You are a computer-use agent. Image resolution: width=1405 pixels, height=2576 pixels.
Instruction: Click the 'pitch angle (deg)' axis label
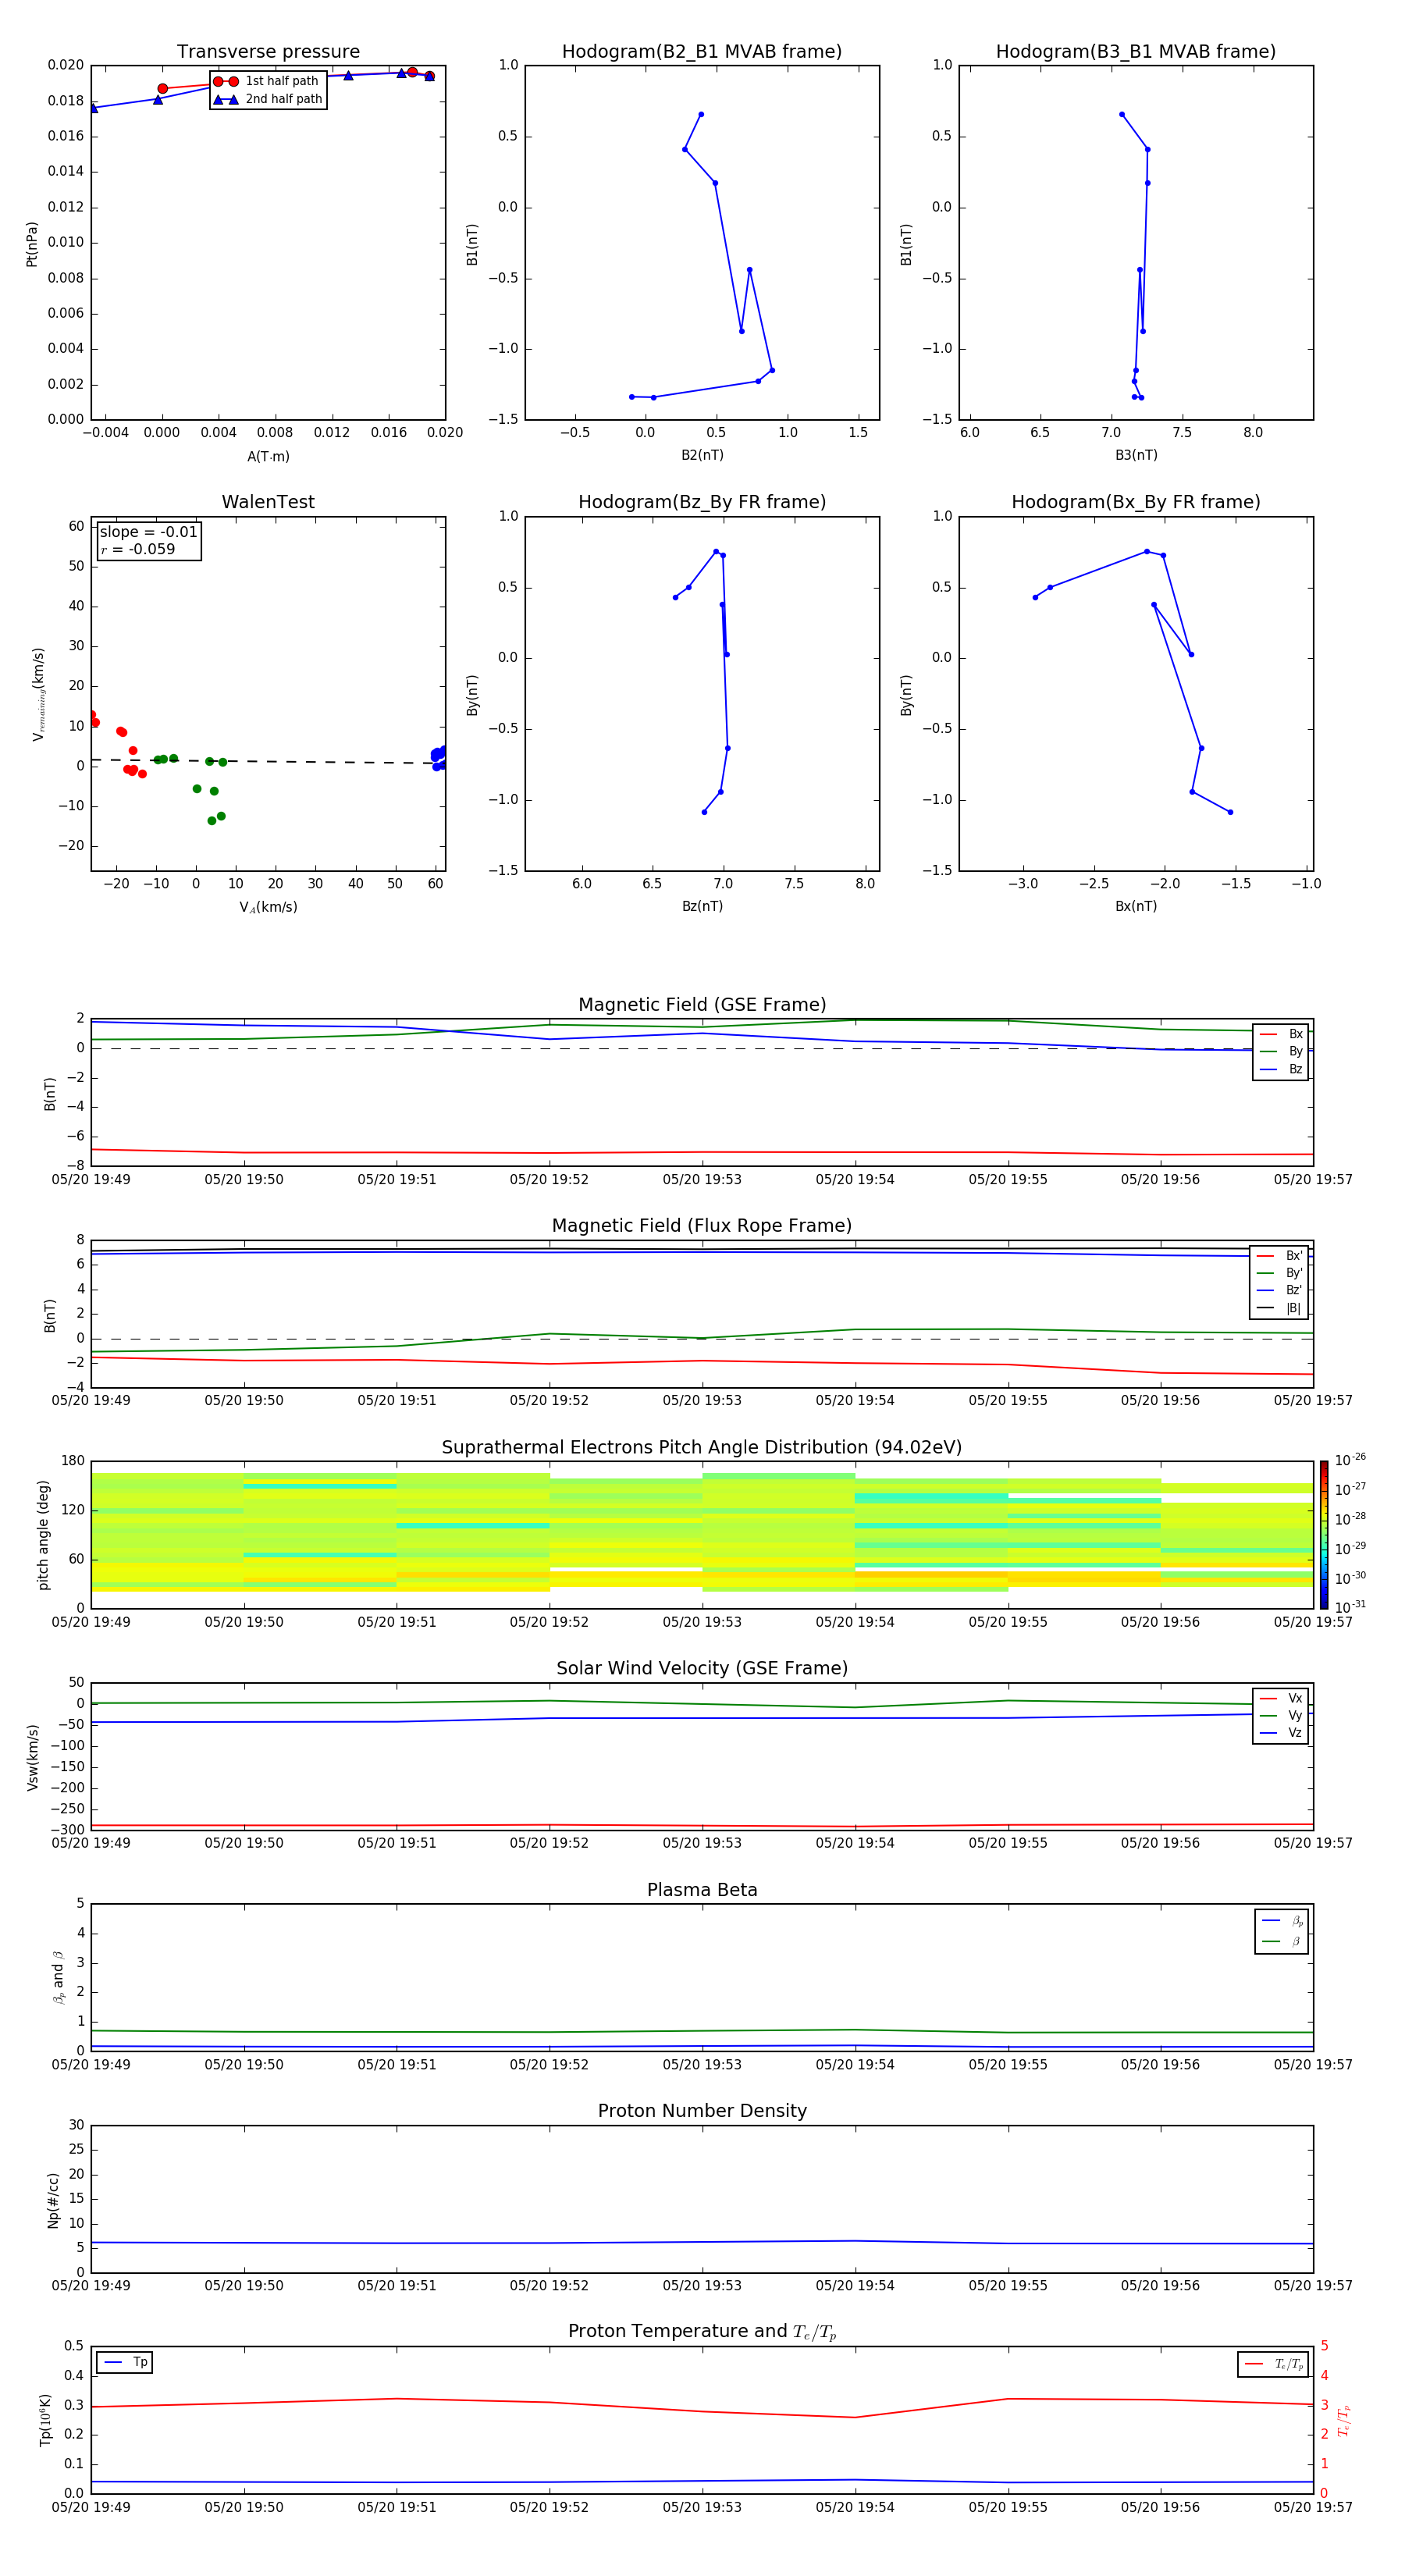click(x=44, y=1535)
